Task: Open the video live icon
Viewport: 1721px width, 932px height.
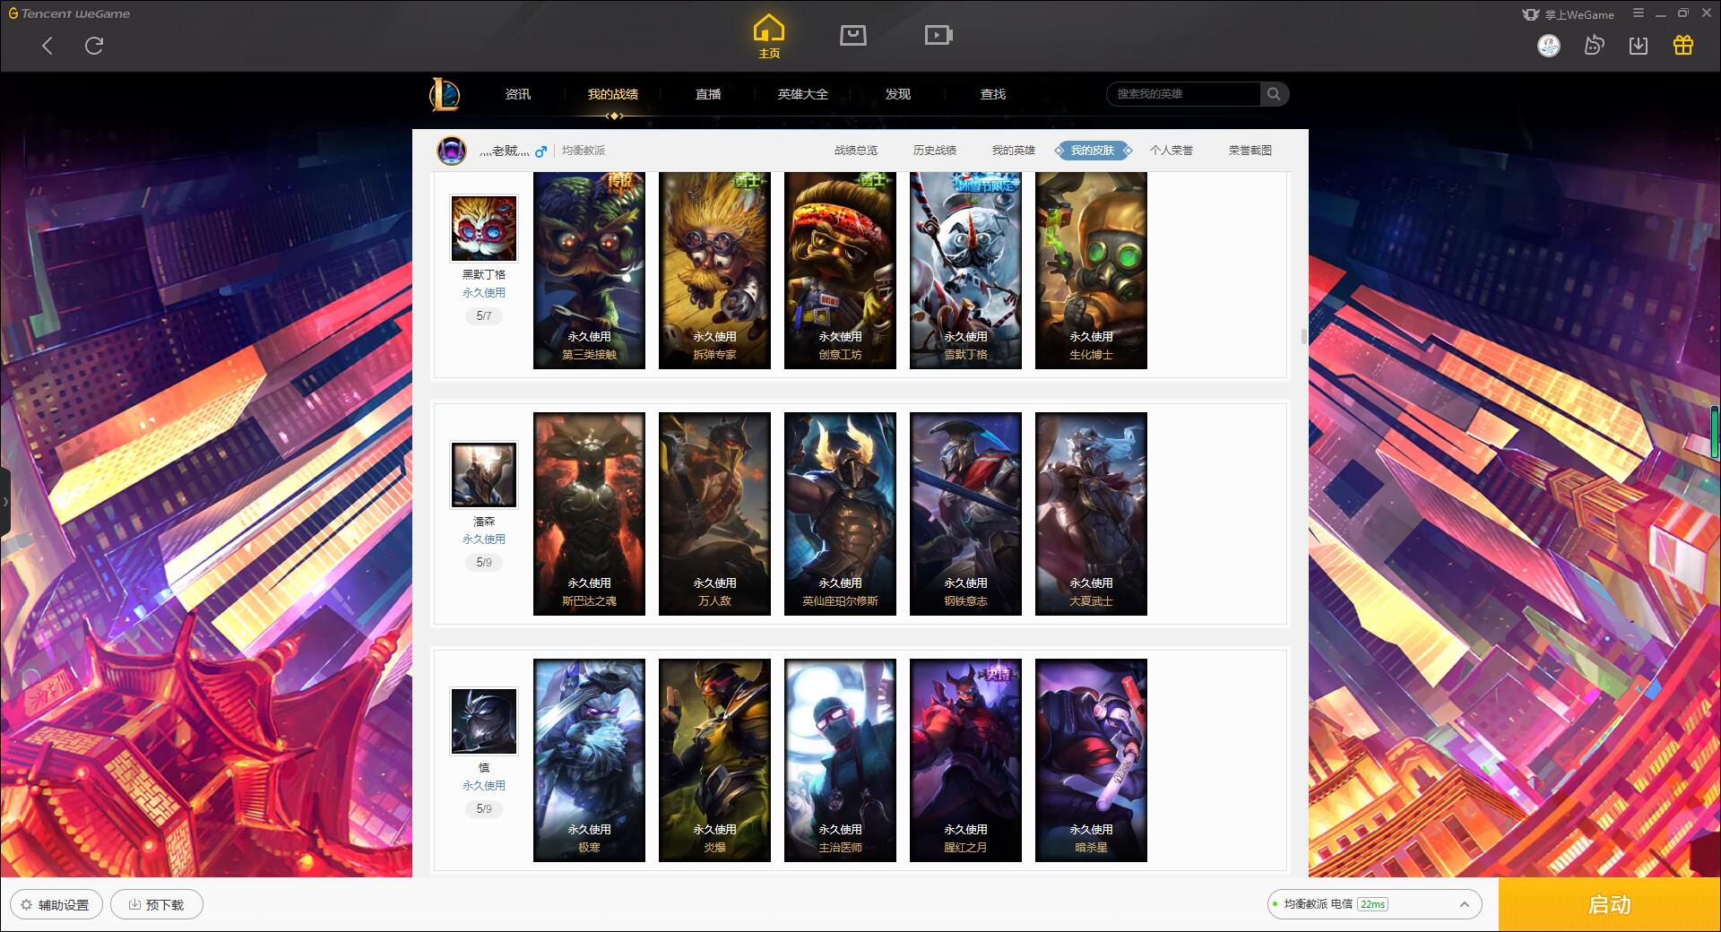Action: click(938, 35)
